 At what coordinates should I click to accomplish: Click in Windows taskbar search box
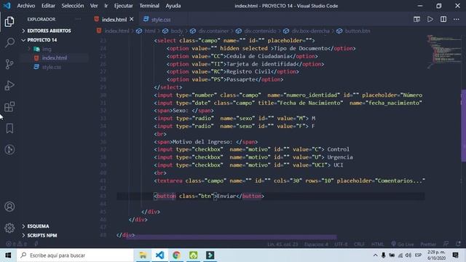tap(75, 255)
